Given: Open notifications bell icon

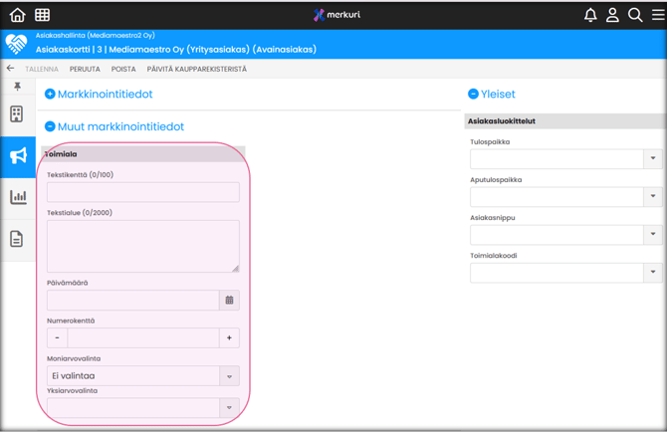Looking at the screenshot, I should (x=590, y=15).
